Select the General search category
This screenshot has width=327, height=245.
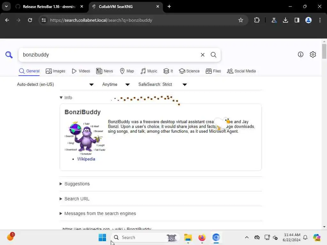pyautogui.click(x=29, y=71)
